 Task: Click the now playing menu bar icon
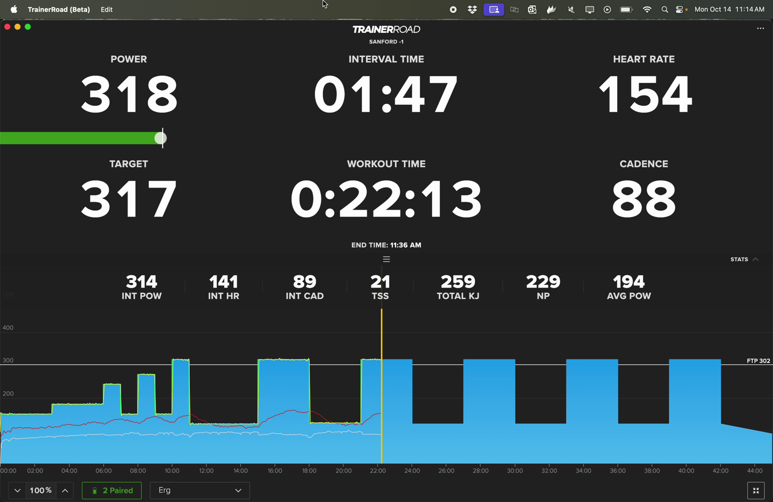tap(607, 10)
